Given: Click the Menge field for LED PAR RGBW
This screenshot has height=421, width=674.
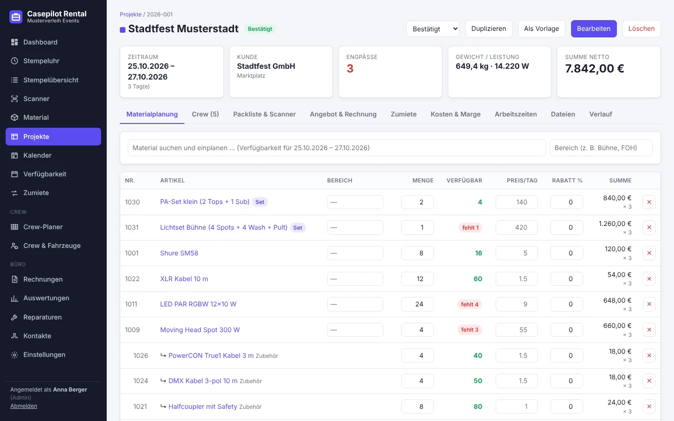Looking at the screenshot, I should (x=417, y=304).
